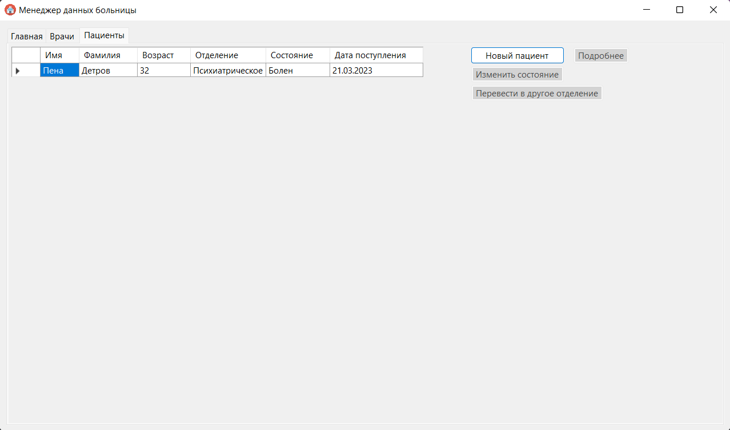Screen dimensions: 730x430
Task: Sort by the Имя column header
Action: pyautogui.click(x=59, y=55)
